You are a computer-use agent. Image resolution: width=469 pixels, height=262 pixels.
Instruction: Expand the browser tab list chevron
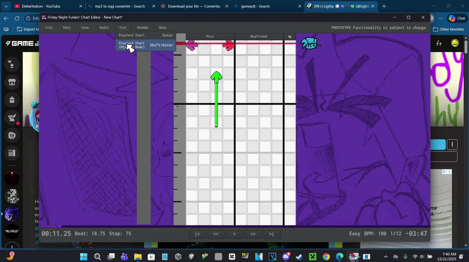6,6
